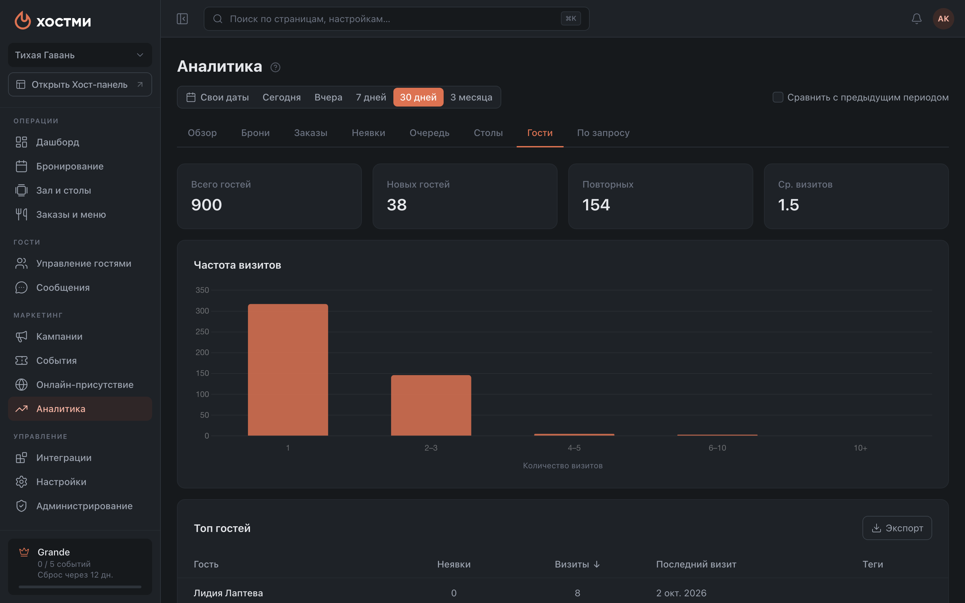Screen dimensions: 965x603
Task: Open the AK user avatar menu
Action: click(943, 19)
